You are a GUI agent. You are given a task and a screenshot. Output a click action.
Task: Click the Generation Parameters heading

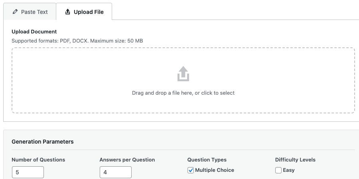[43, 142]
